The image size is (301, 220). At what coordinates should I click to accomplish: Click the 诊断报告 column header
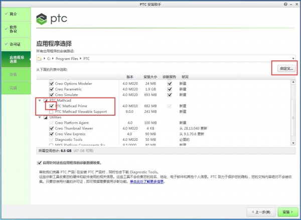[x=170, y=77]
